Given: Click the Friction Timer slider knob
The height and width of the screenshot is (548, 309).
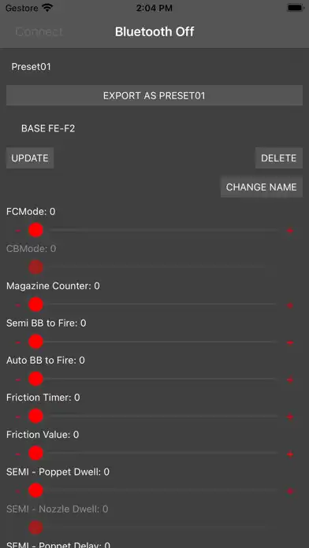Looking at the screenshot, I should pos(35,417).
